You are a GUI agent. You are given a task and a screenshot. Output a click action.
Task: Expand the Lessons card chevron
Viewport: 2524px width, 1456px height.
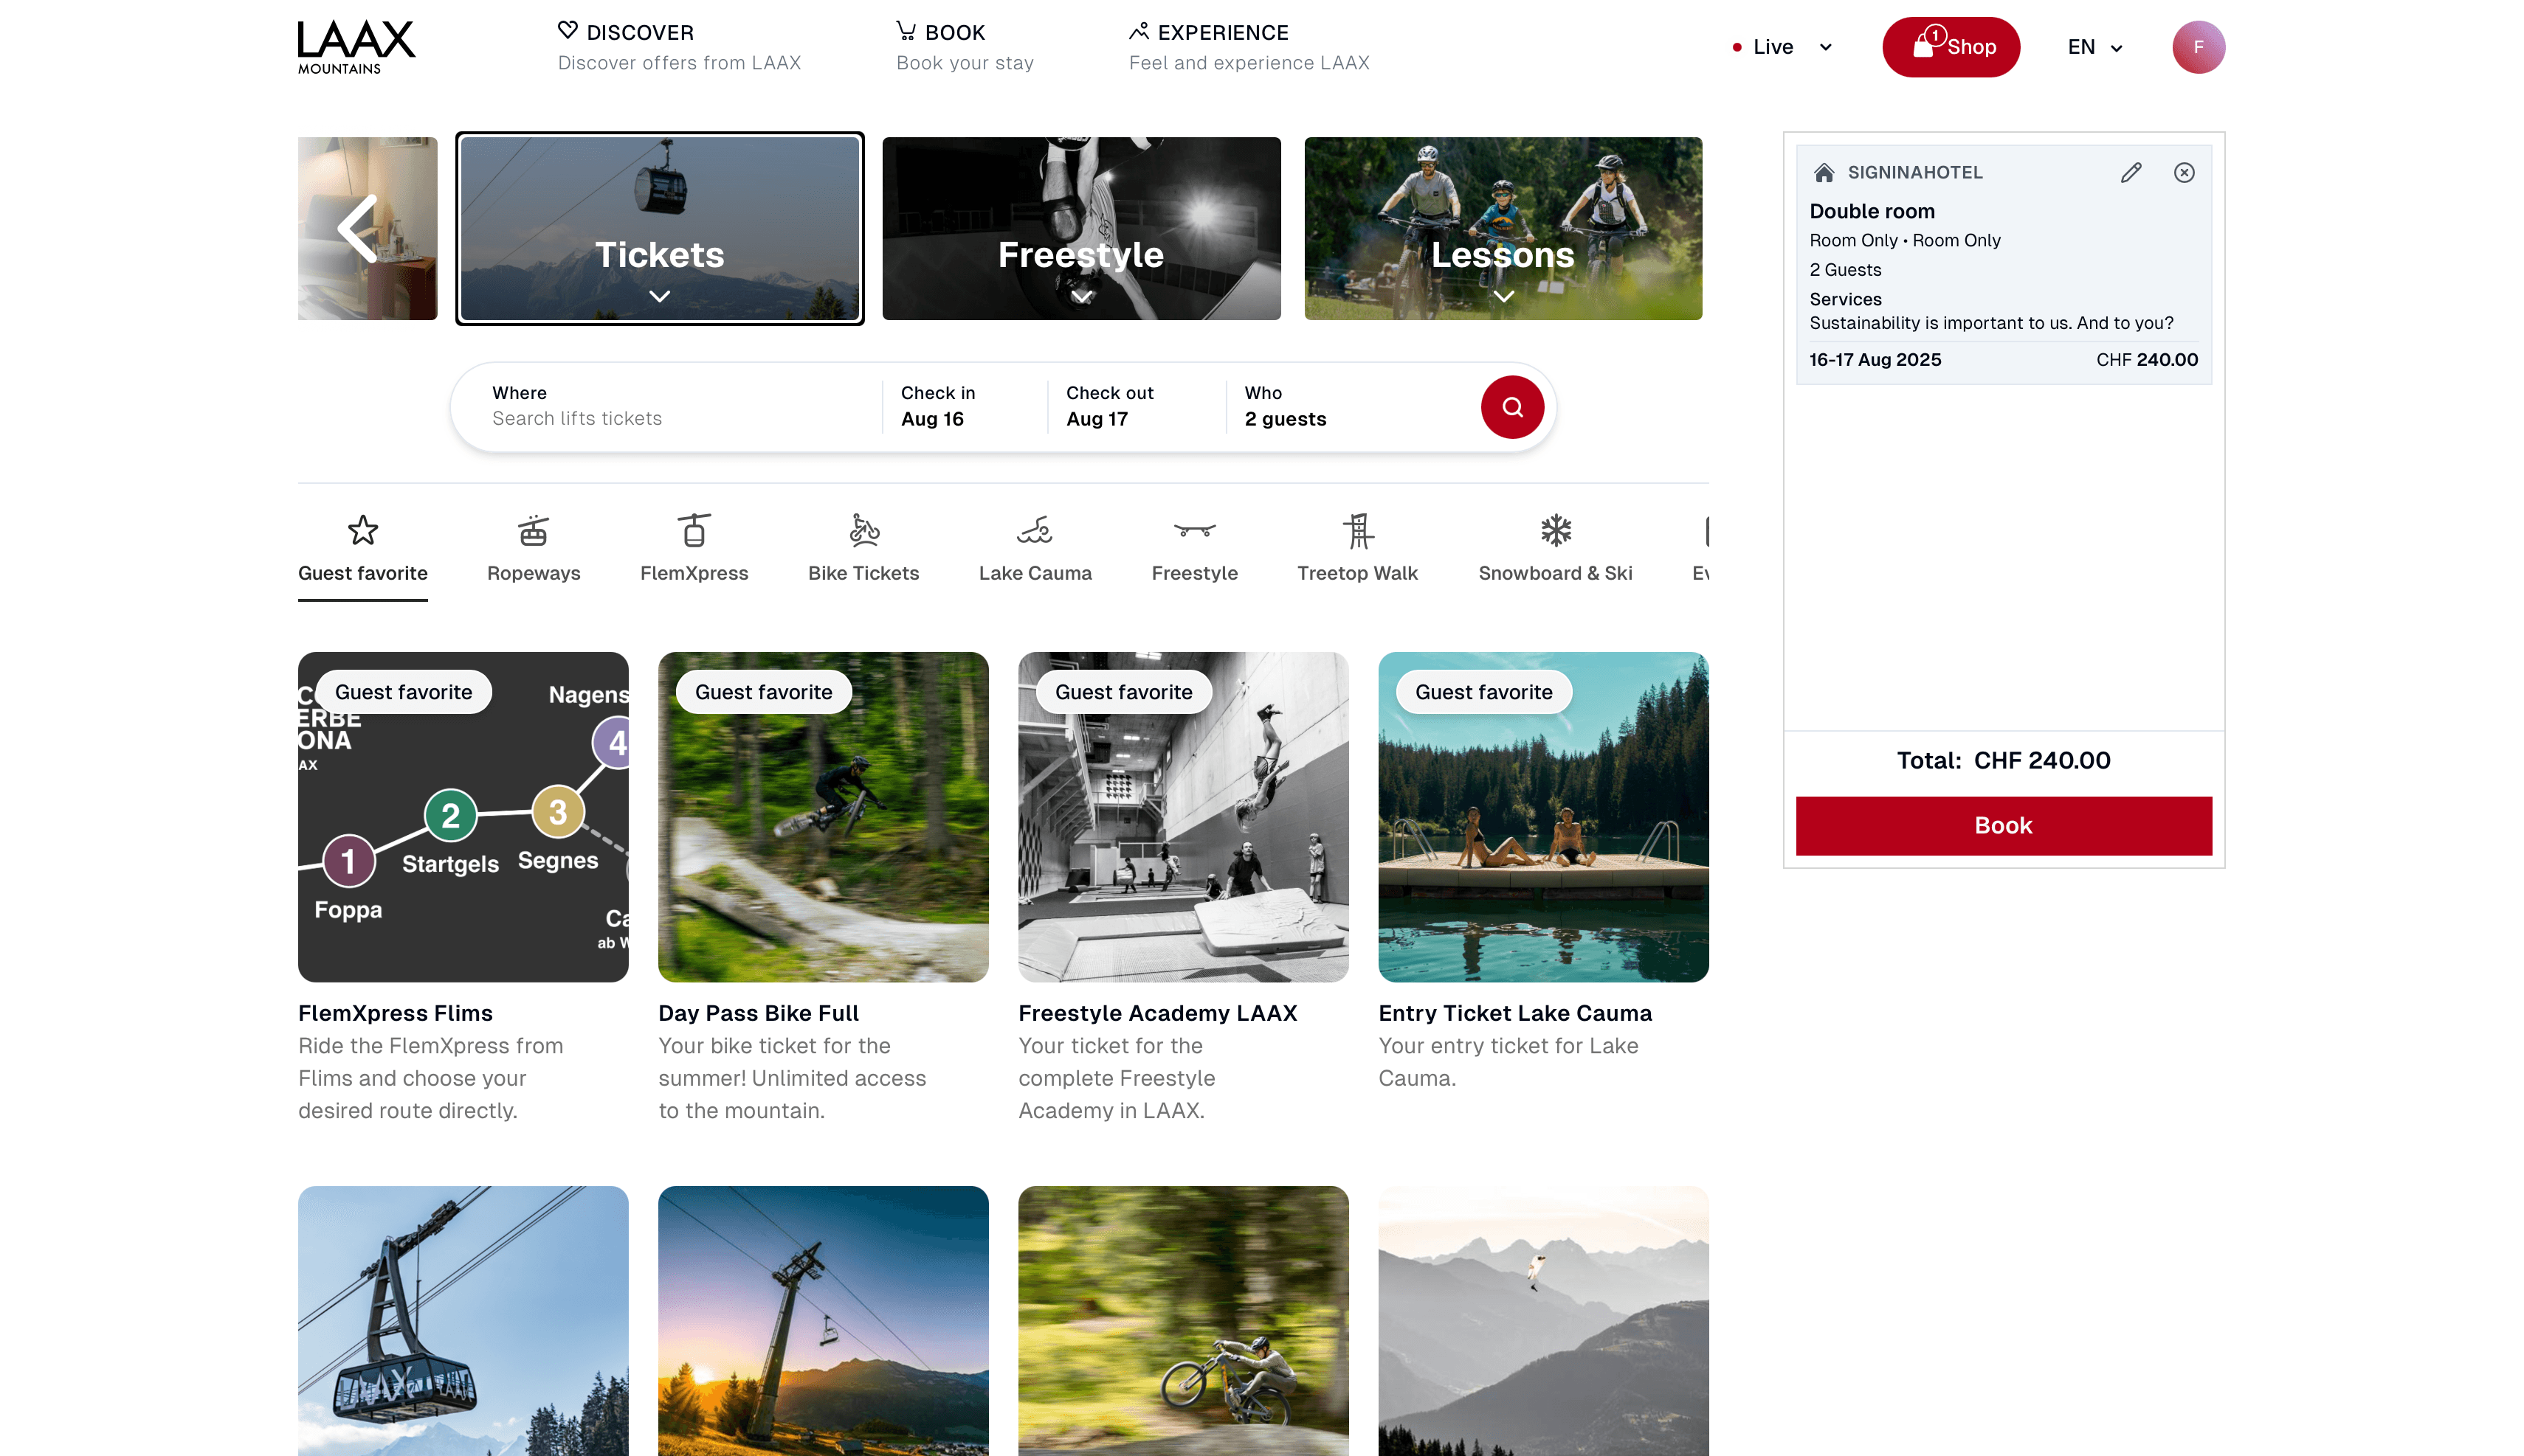[x=1502, y=296]
